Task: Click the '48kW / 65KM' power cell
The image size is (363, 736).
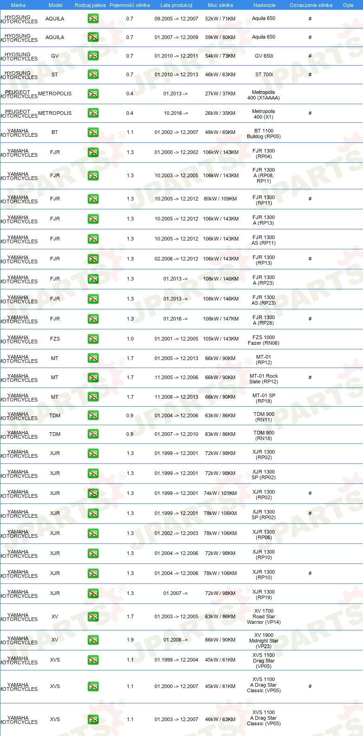Action: pos(220,132)
